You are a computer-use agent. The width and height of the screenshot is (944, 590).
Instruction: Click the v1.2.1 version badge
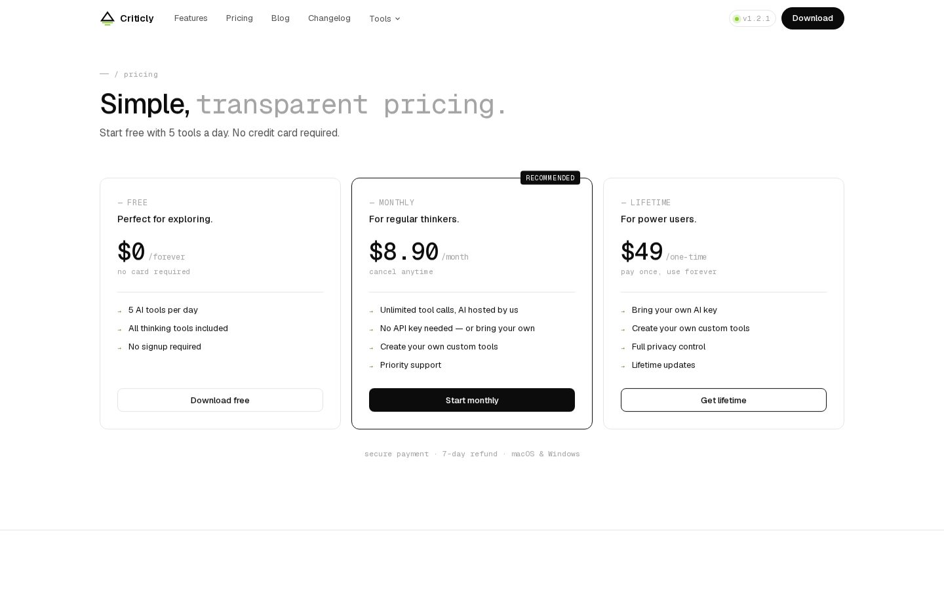[x=753, y=18]
